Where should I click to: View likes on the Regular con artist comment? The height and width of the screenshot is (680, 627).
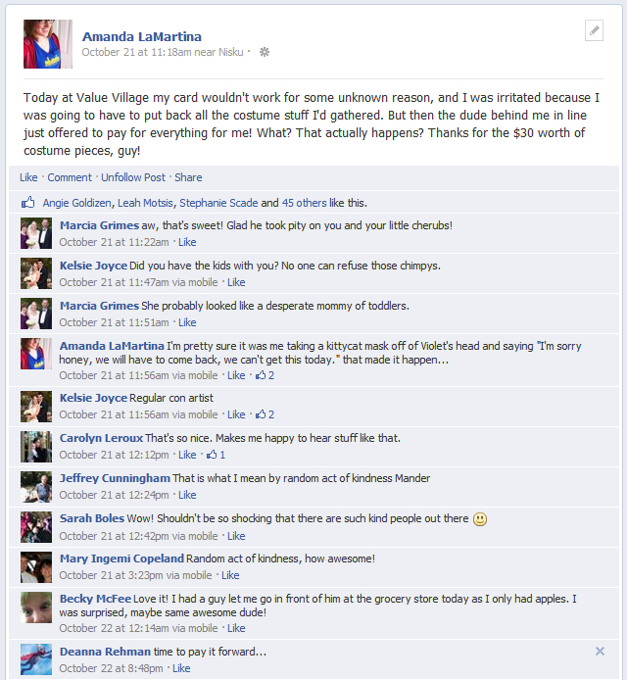tap(265, 414)
